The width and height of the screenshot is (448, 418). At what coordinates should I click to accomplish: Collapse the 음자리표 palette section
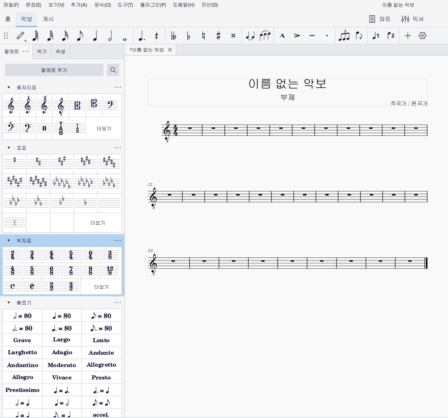pos(9,87)
